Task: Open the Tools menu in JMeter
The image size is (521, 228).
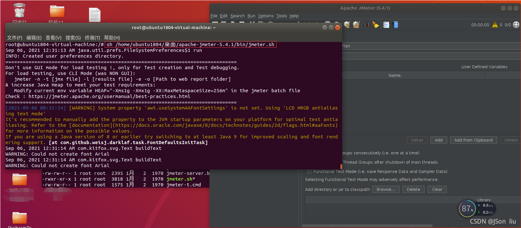Action: click(x=282, y=16)
